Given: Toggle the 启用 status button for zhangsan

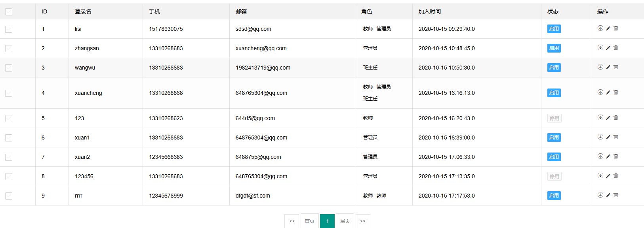Looking at the screenshot, I should pos(554,48).
